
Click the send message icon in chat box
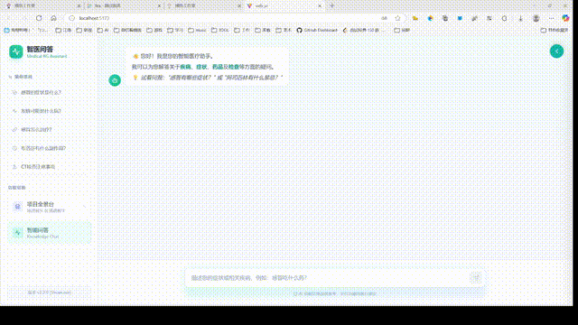pyautogui.click(x=476, y=277)
